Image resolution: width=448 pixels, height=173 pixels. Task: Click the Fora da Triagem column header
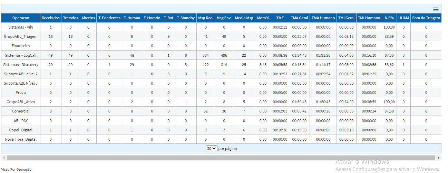pyautogui.click(x=426, y=18)
